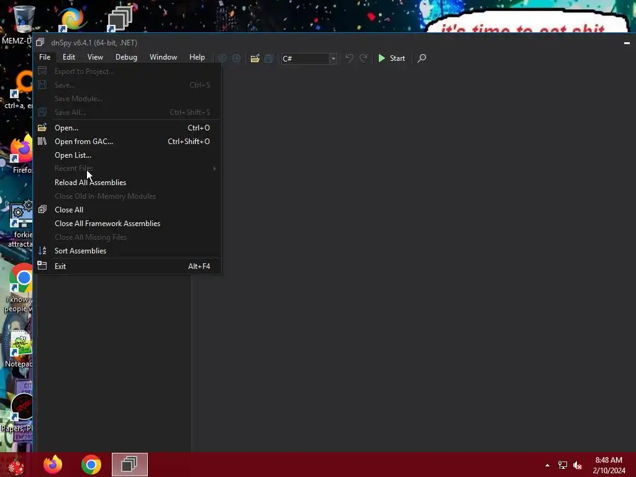This screenshot has width=636, height=477.
Task: Click the Microsoft Edge desktop shortcut icon
Action: pyautogui.click(x=71, y=19)
